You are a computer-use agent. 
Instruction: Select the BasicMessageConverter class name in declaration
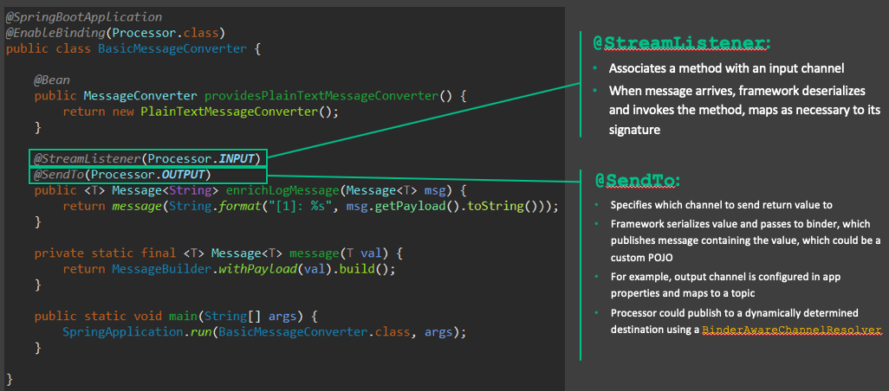point(172,48)
